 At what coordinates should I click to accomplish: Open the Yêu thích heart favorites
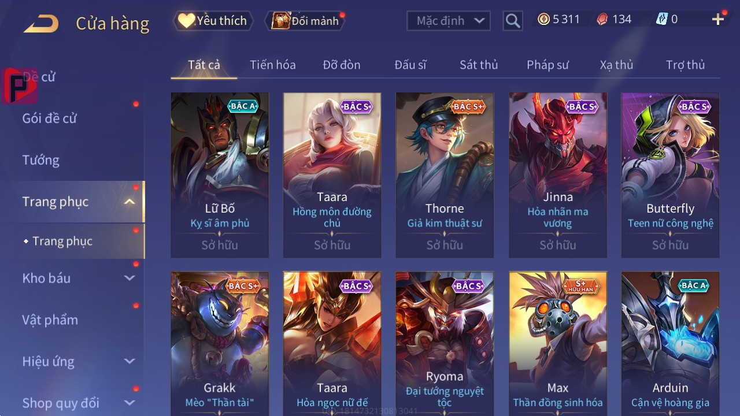tap(212, 21)
